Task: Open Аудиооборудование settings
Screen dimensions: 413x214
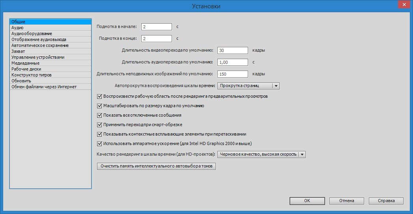Action: pos(50,33)
